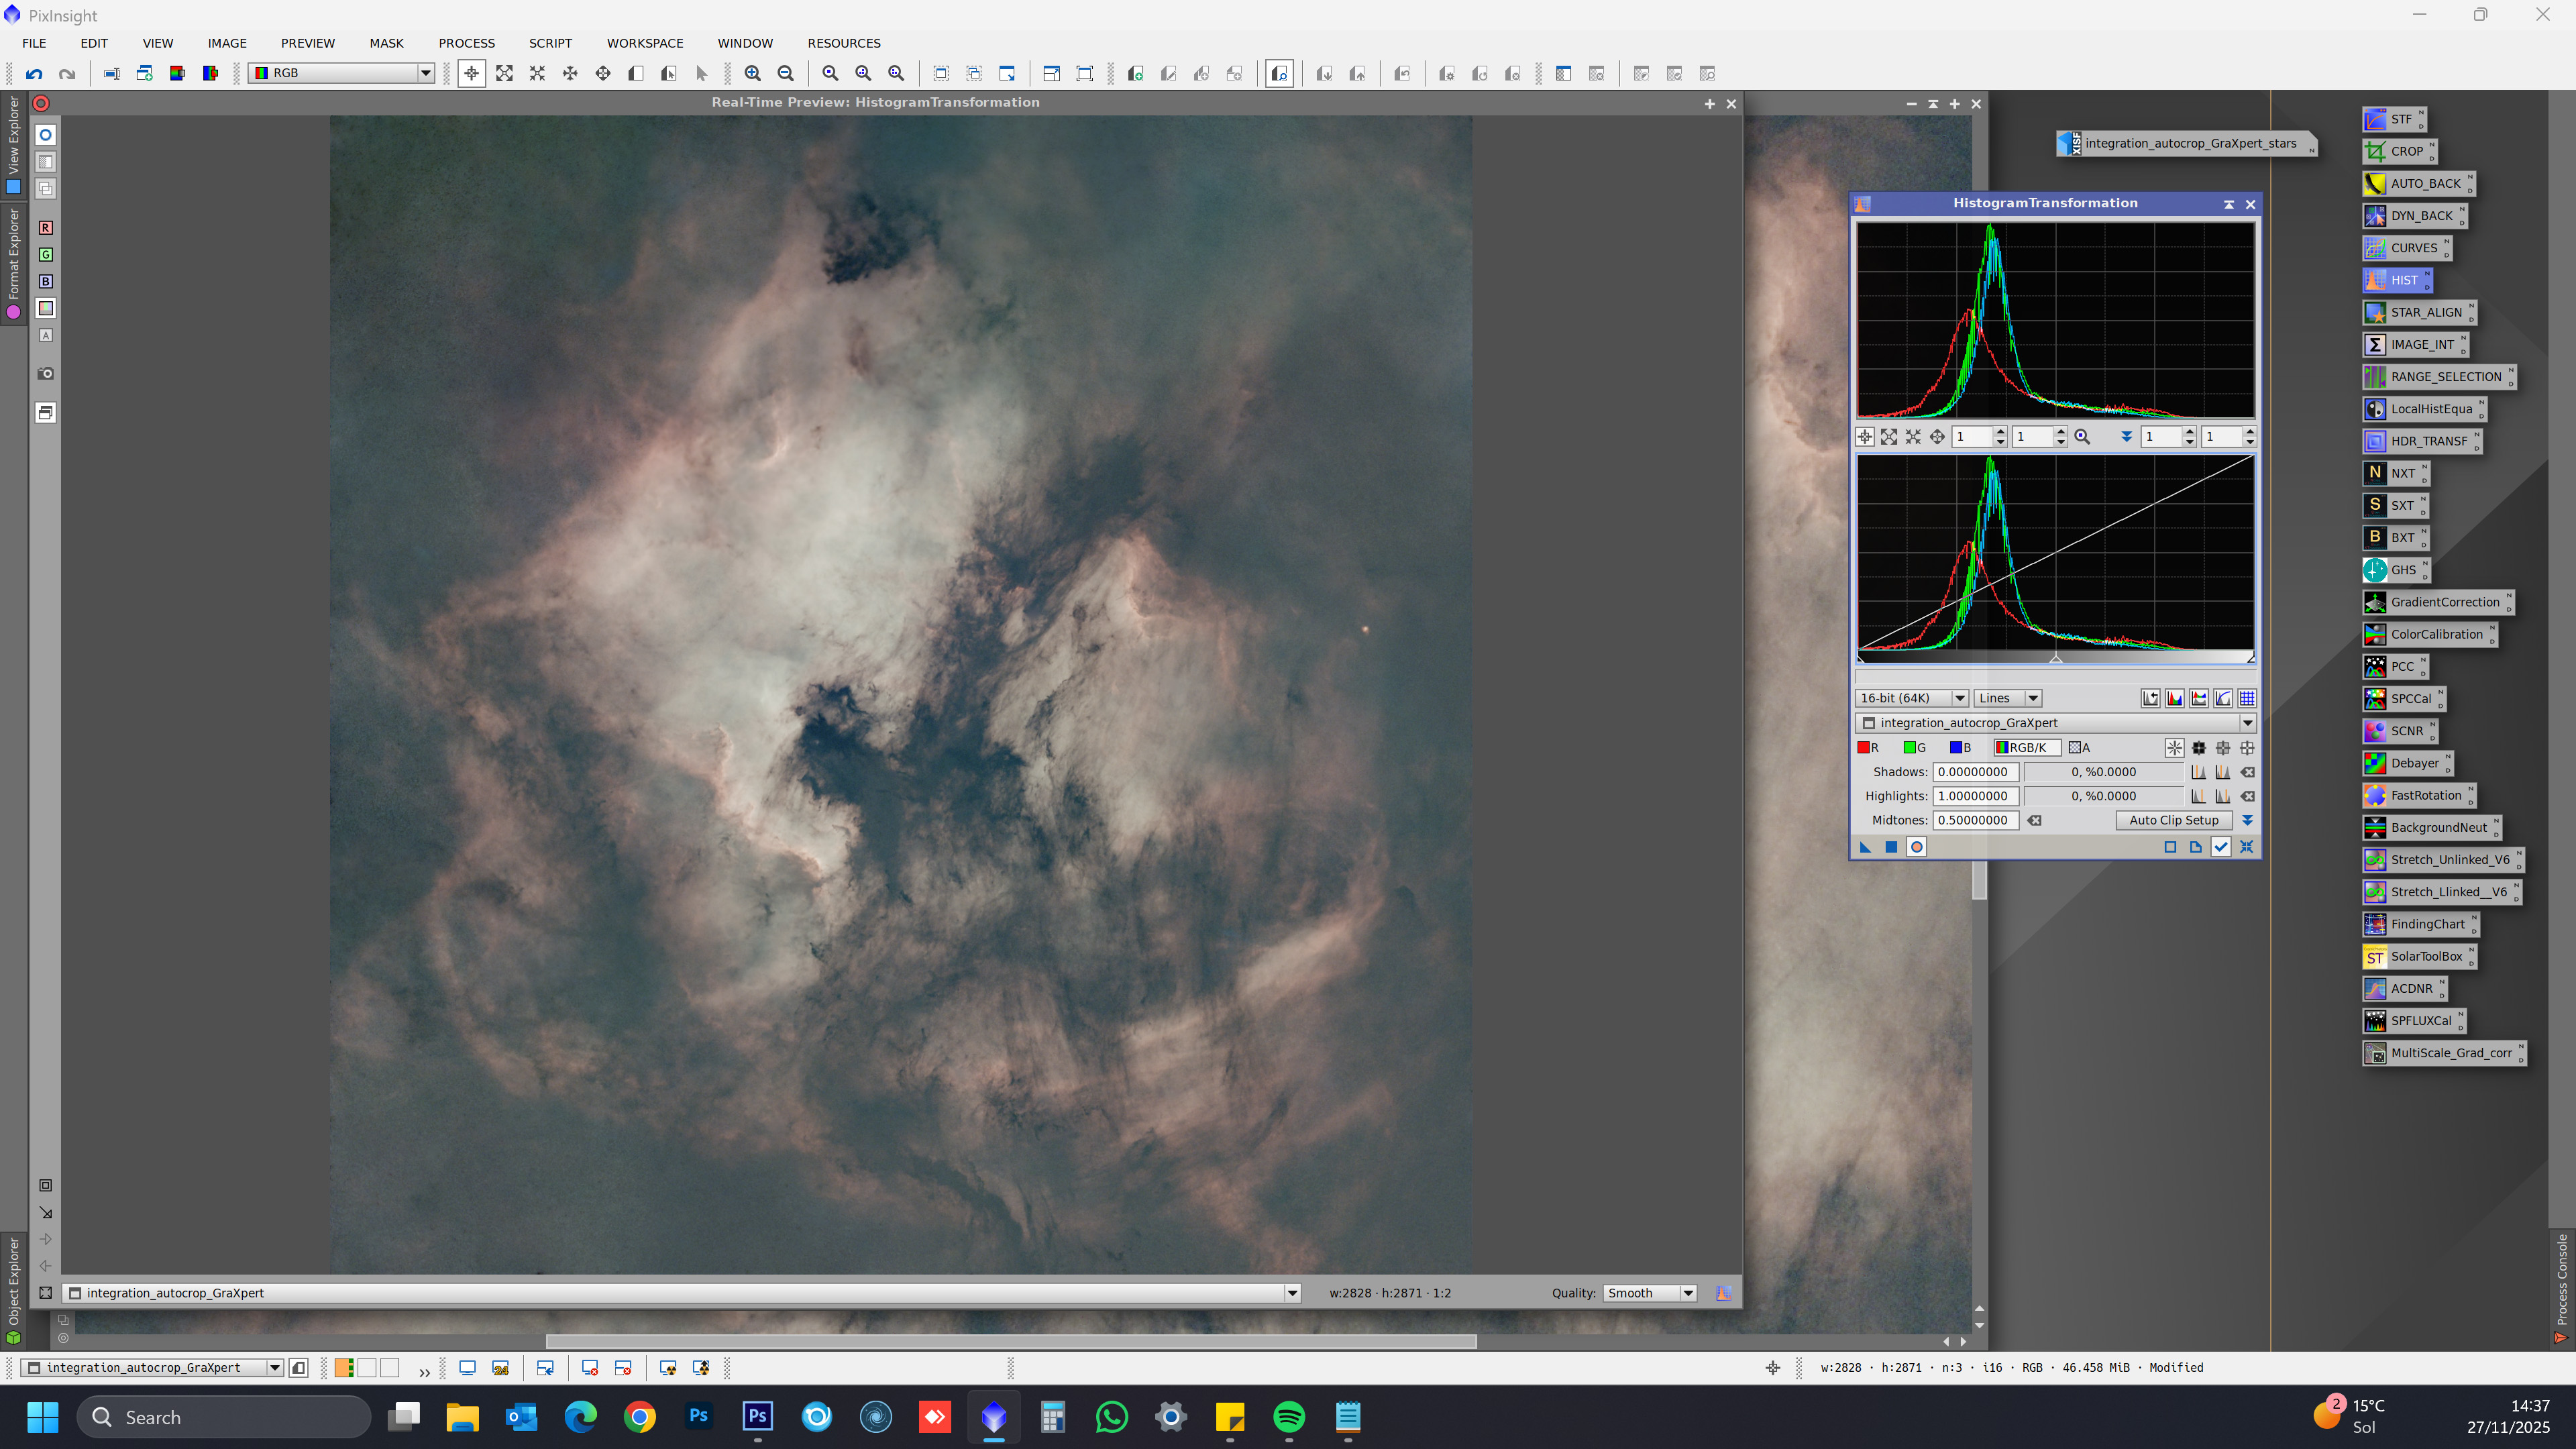Open the SCRIPT menu
The image size is (2576, 1449).
tap(550, 43)
